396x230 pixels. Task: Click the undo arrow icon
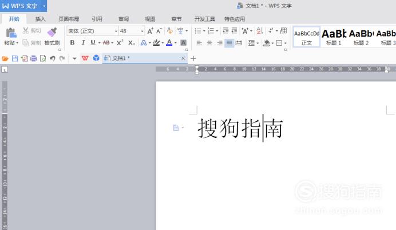(53, 58)
